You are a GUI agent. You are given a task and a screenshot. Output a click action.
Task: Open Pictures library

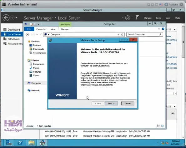37,72
